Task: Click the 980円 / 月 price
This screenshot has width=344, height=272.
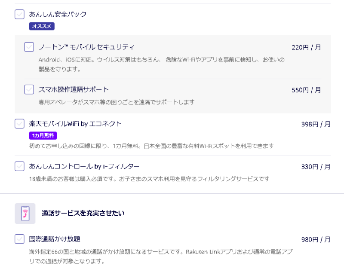Action: coord(316,240)
